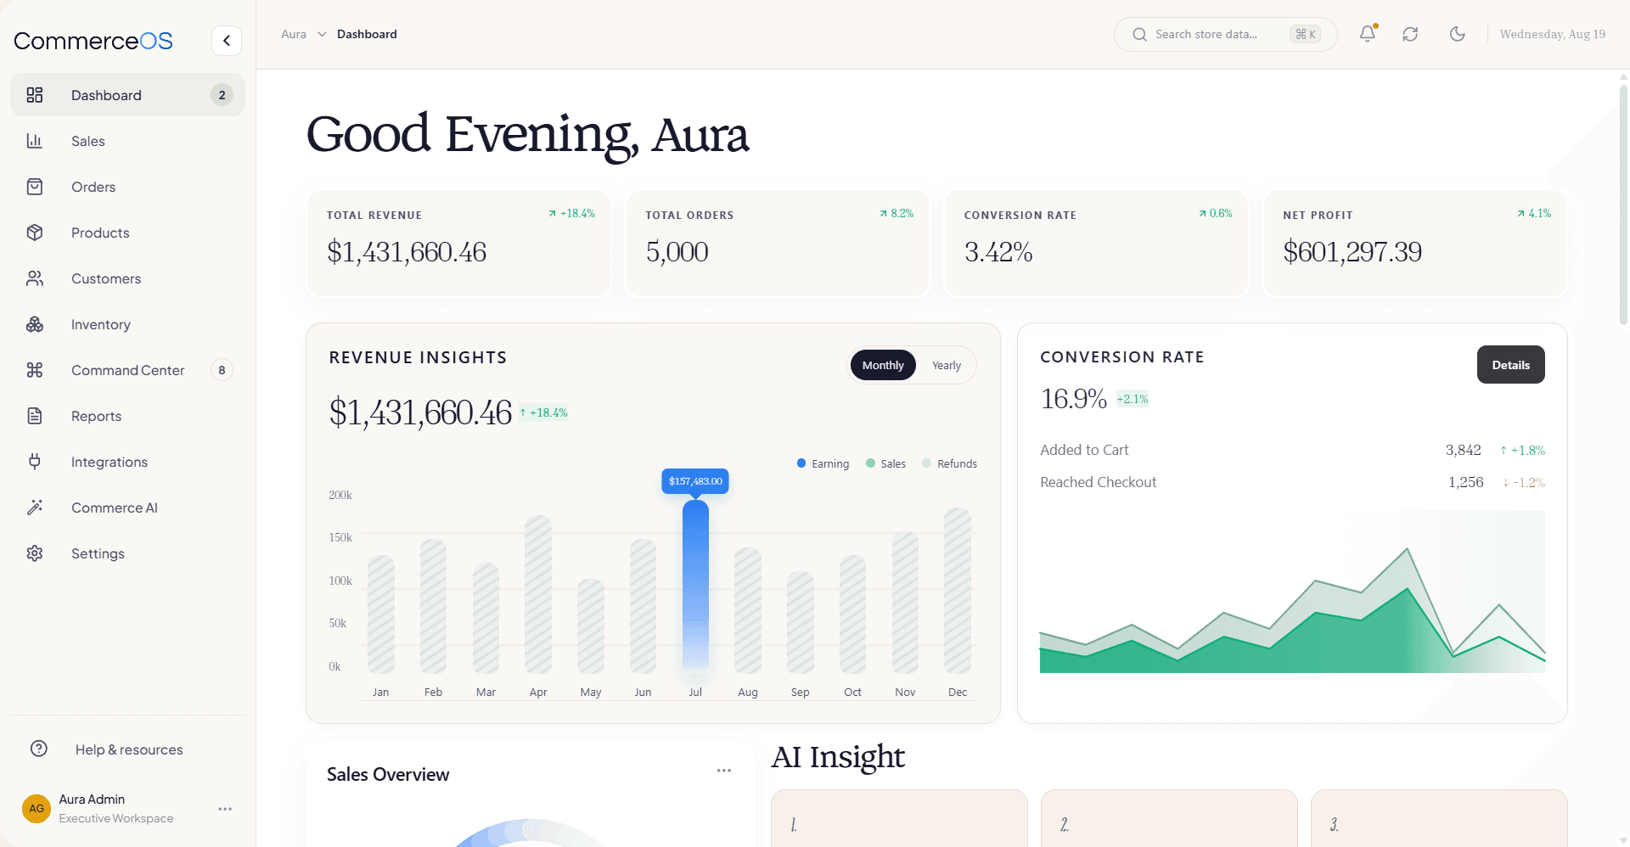
Task: Click the Details button
Action: point(1511,365)
